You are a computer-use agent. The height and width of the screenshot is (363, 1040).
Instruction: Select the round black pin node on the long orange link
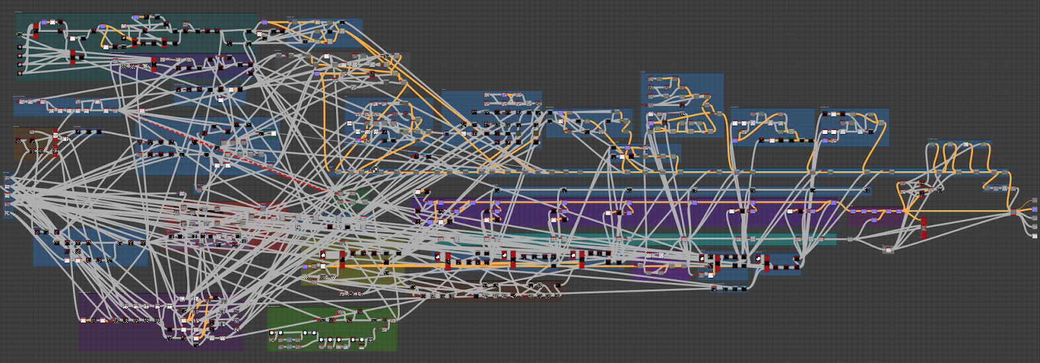coord(375,170)
